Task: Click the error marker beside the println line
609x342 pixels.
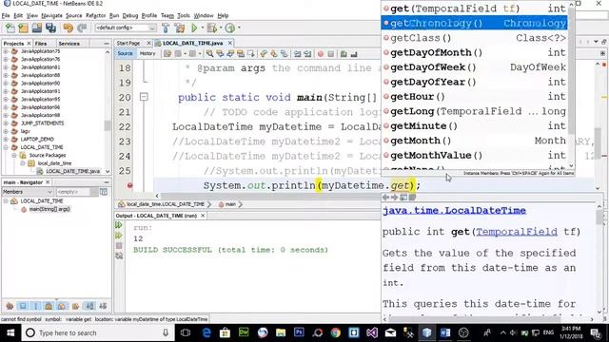Action: [129, 185]
